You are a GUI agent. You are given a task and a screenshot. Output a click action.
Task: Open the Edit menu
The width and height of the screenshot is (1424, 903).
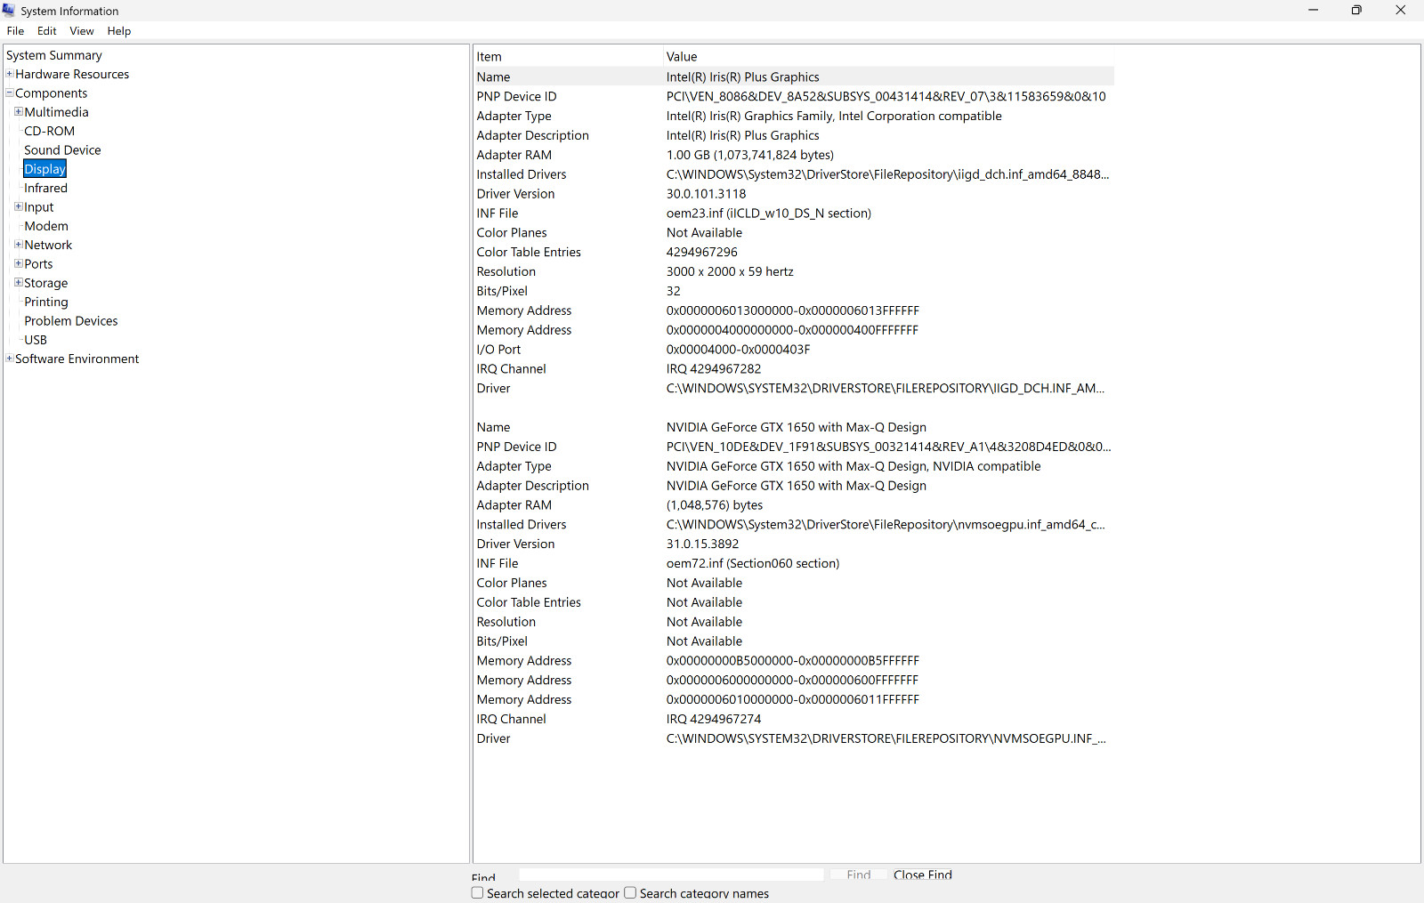[x=47, y=31]
